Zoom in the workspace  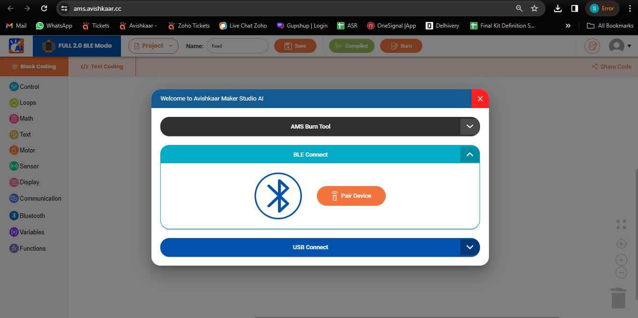point(621,260)
